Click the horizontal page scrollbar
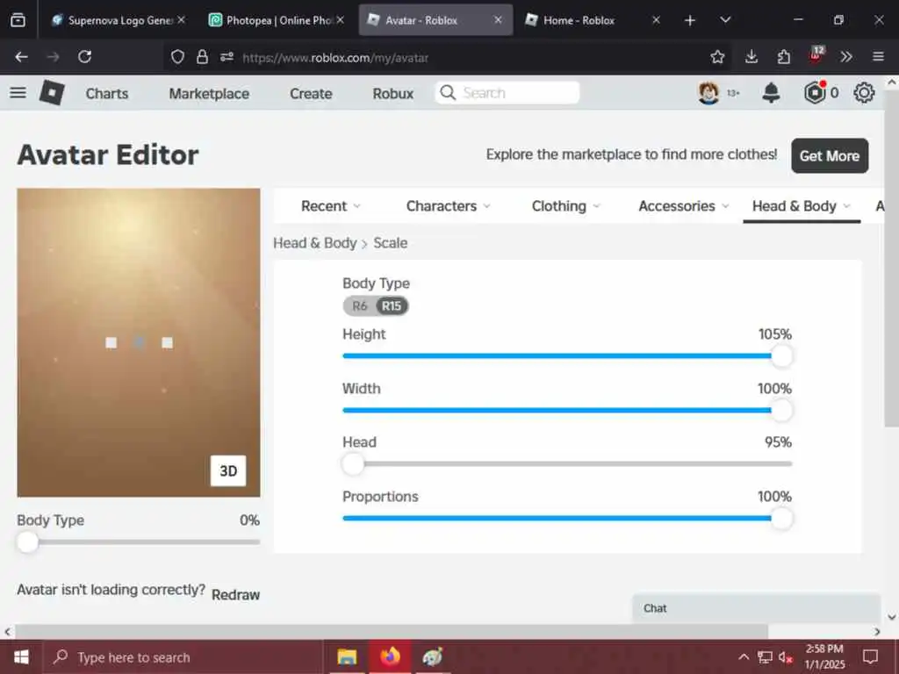 pyautogui.click(x=392, y=632)
